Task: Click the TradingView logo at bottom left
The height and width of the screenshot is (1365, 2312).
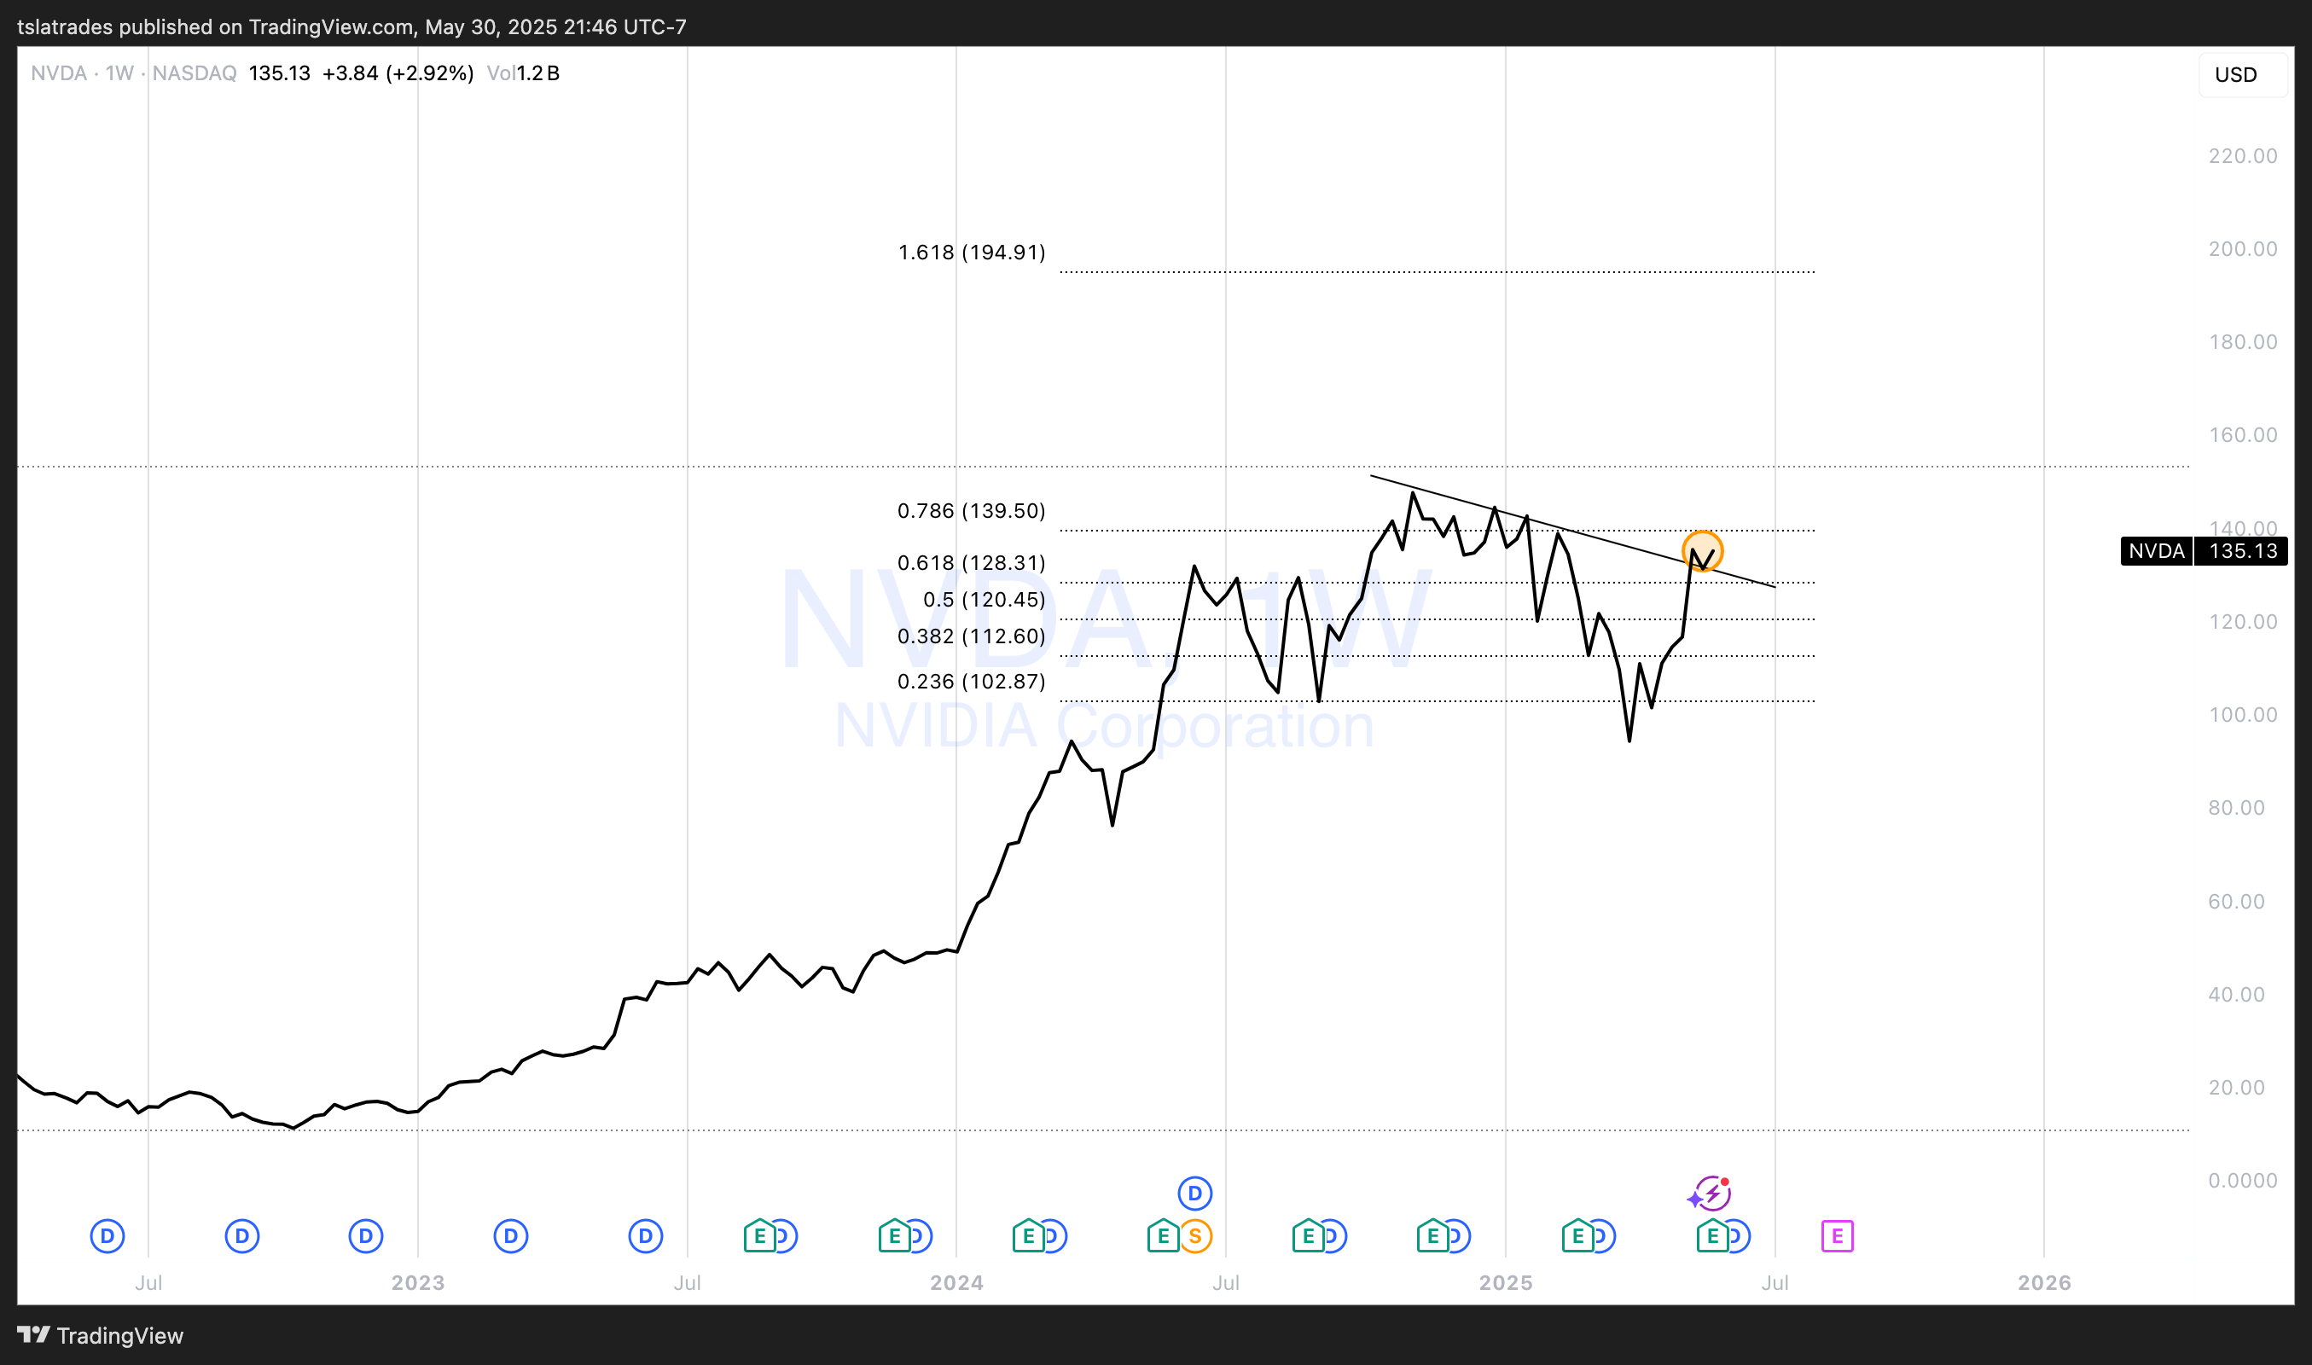Action: [99, 1335]
